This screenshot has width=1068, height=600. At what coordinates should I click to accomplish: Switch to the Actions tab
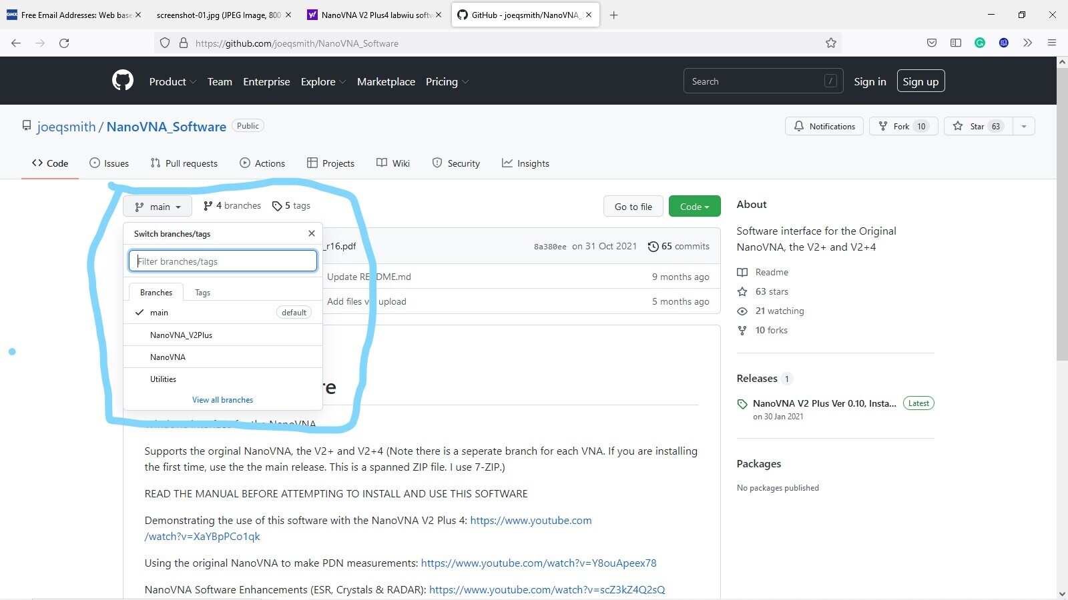point(262,163)
